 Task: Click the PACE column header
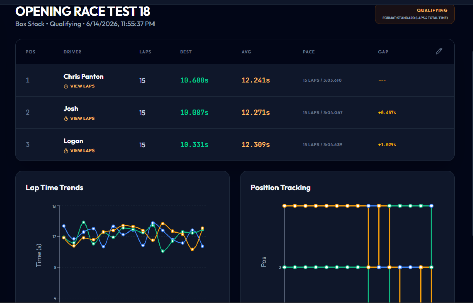309,52
